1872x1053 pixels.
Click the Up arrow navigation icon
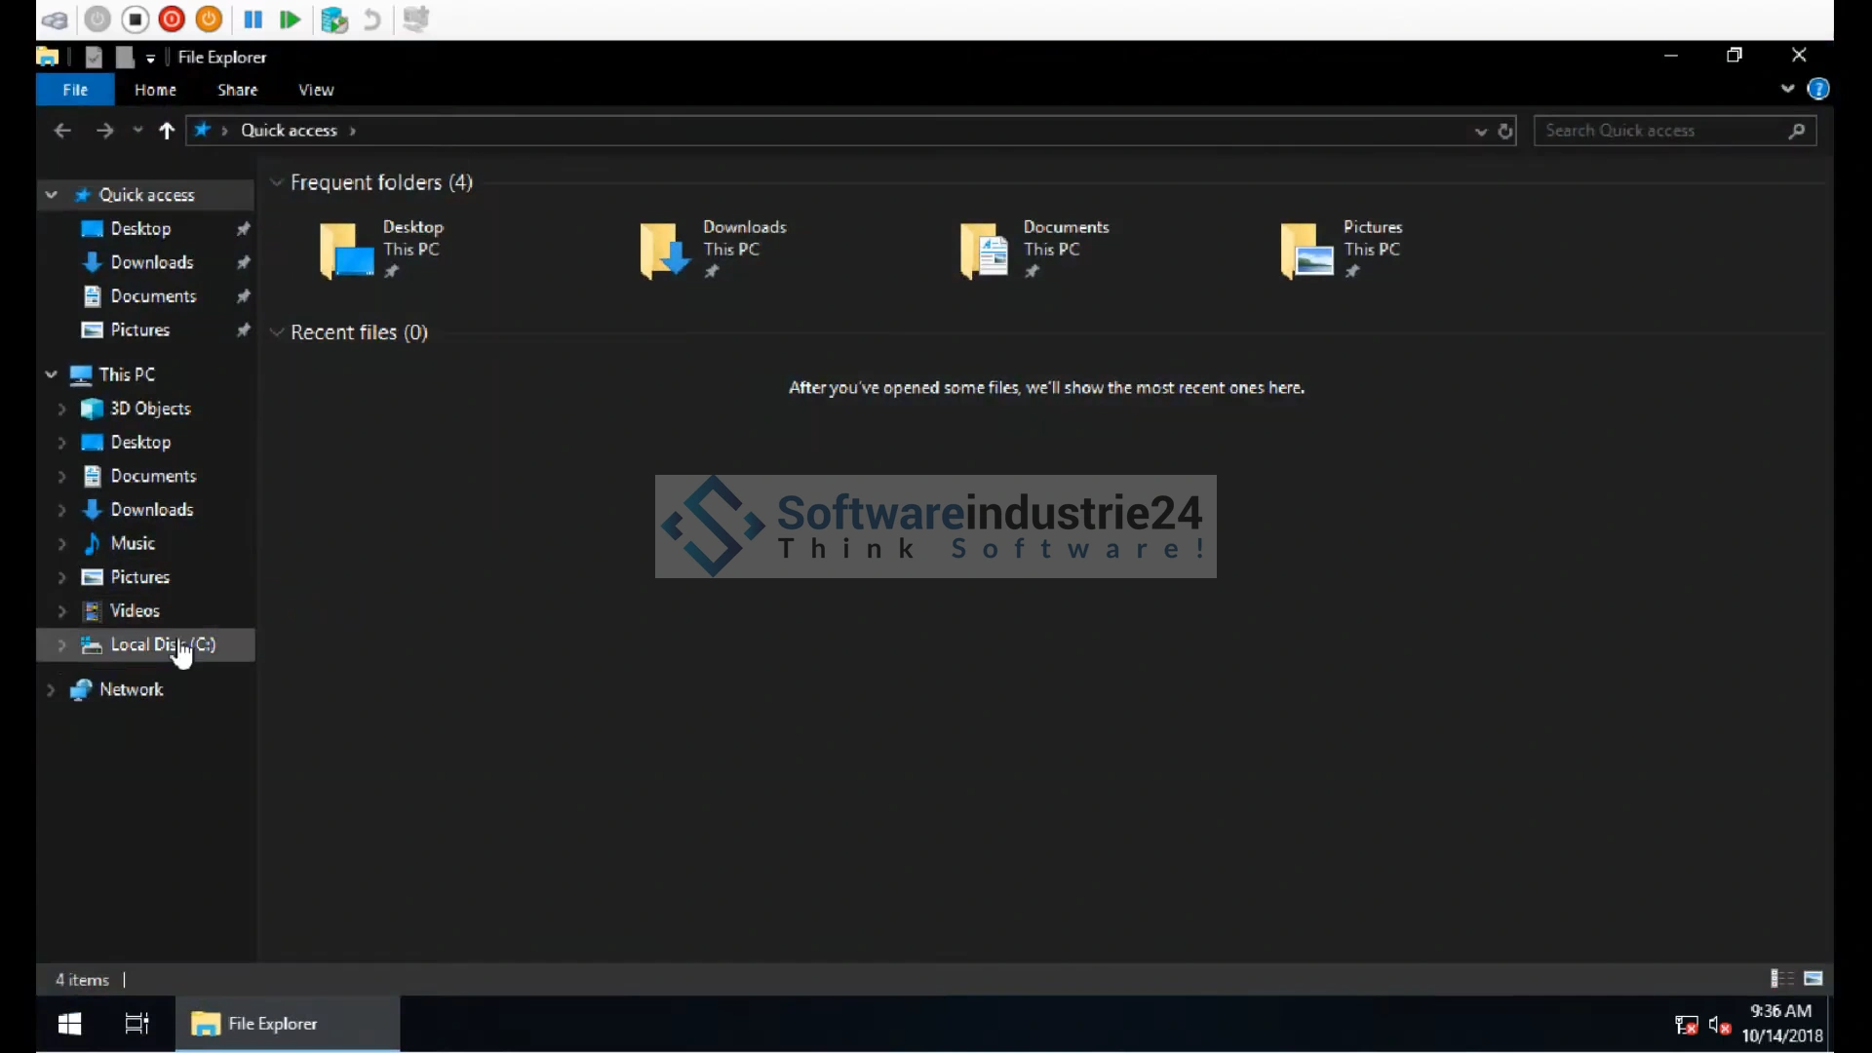[167, 131]
